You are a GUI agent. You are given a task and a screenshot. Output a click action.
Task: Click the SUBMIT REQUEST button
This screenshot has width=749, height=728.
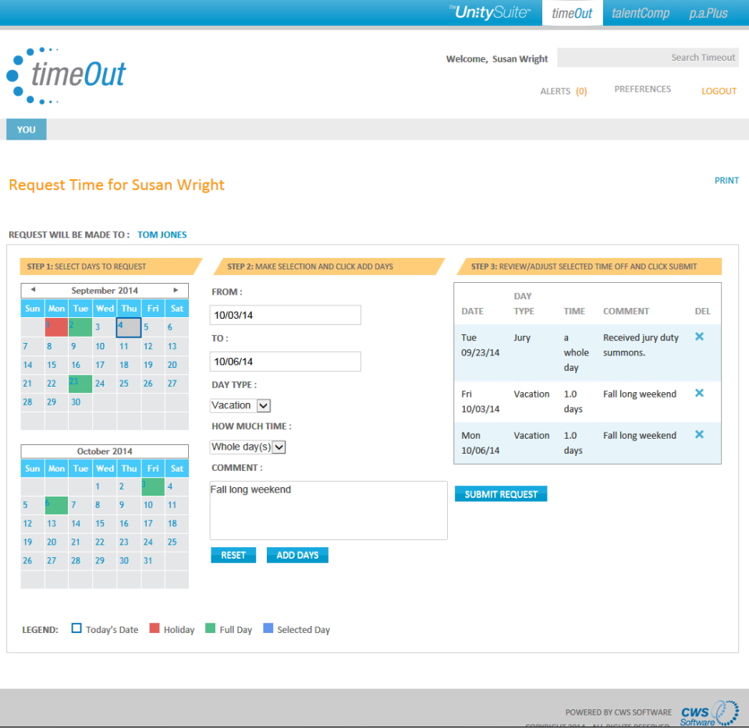[x=500, y=493]
